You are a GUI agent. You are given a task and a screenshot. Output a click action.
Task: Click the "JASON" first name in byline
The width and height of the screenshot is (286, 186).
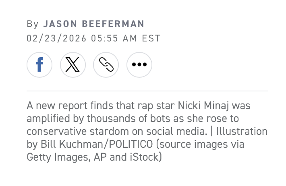(60, 24)
